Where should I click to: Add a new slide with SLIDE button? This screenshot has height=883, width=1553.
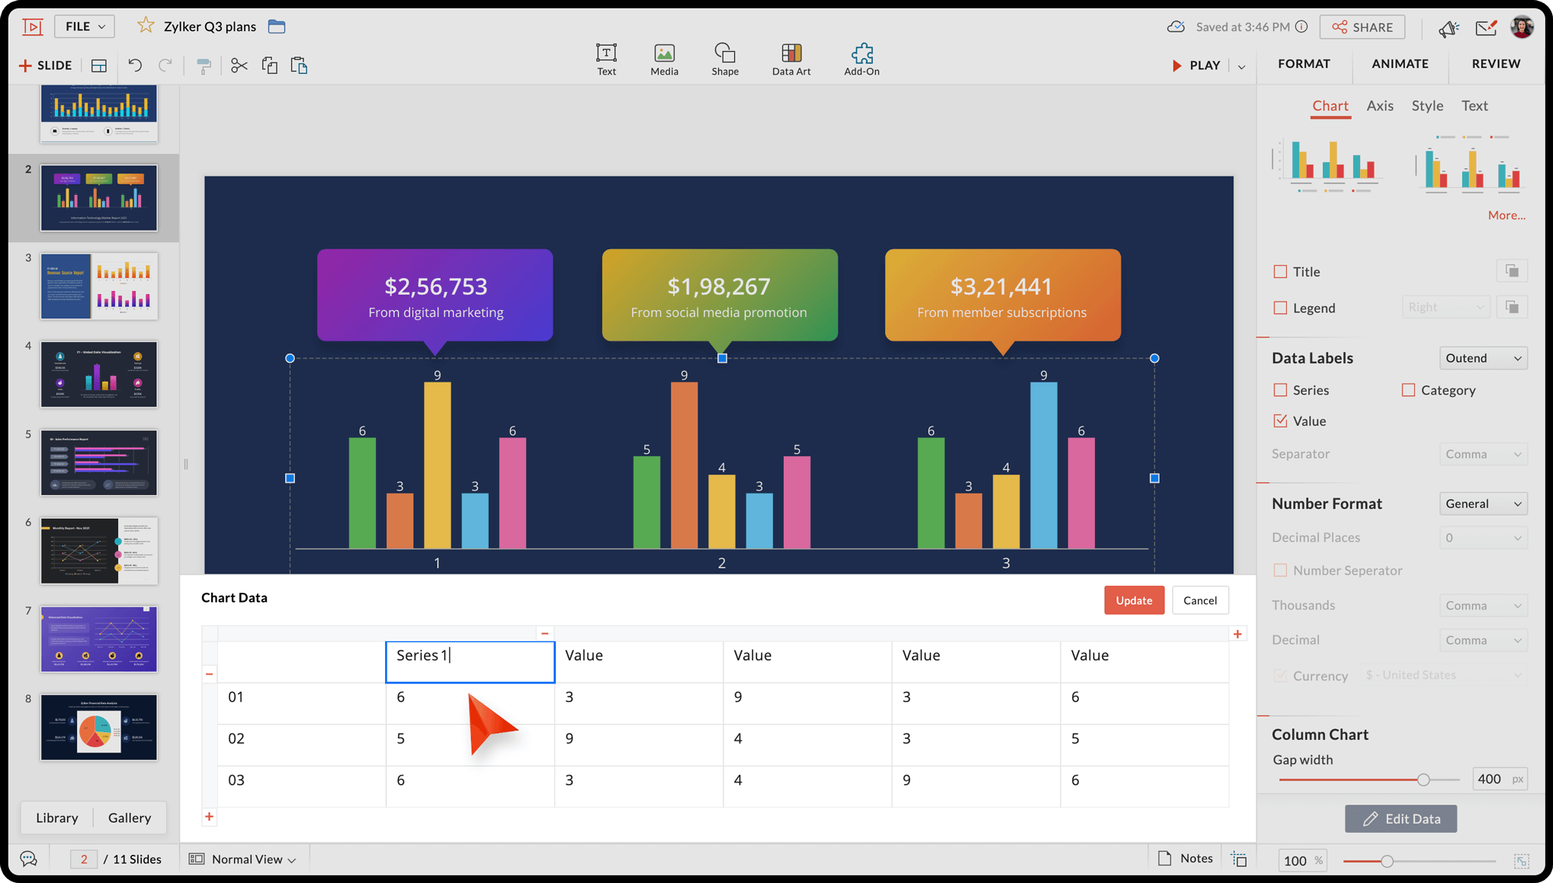click(46, 66)
